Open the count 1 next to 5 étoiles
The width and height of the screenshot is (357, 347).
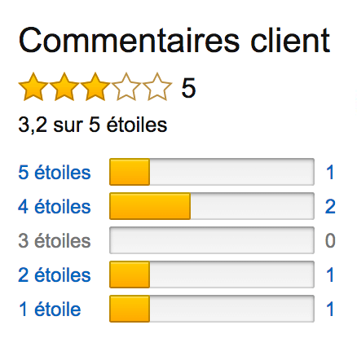[330, 173]
